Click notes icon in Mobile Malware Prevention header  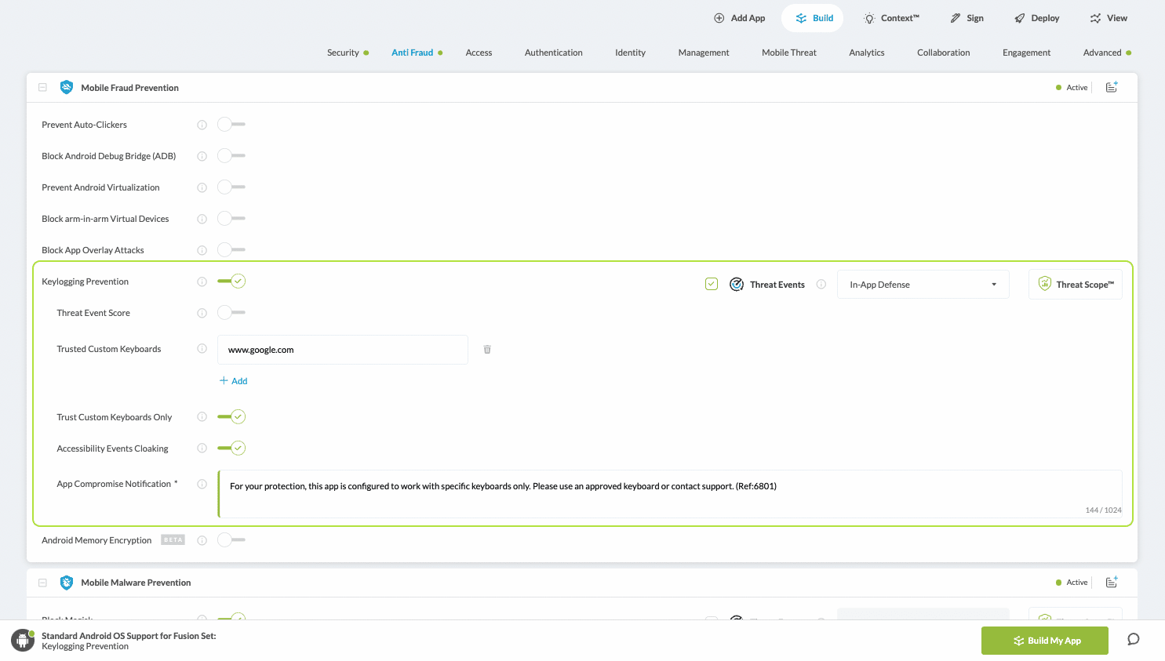tap(1112, 582)
